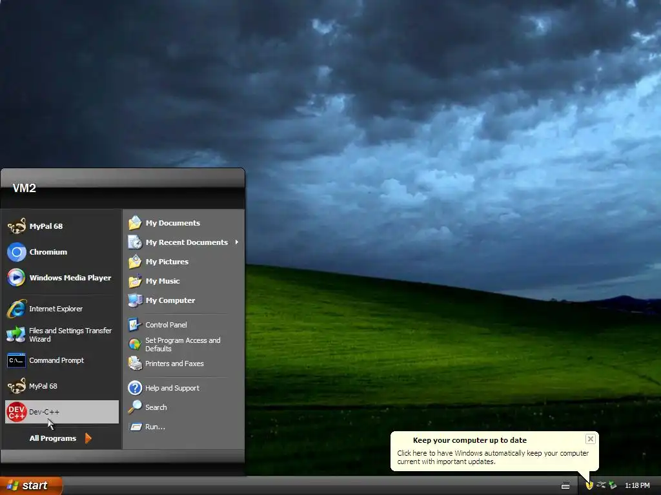The width and height of the screenshot is (661, 495).
Task: Click the start button on the taskbar
Action: pyautogui.click(x=31, y=486)
